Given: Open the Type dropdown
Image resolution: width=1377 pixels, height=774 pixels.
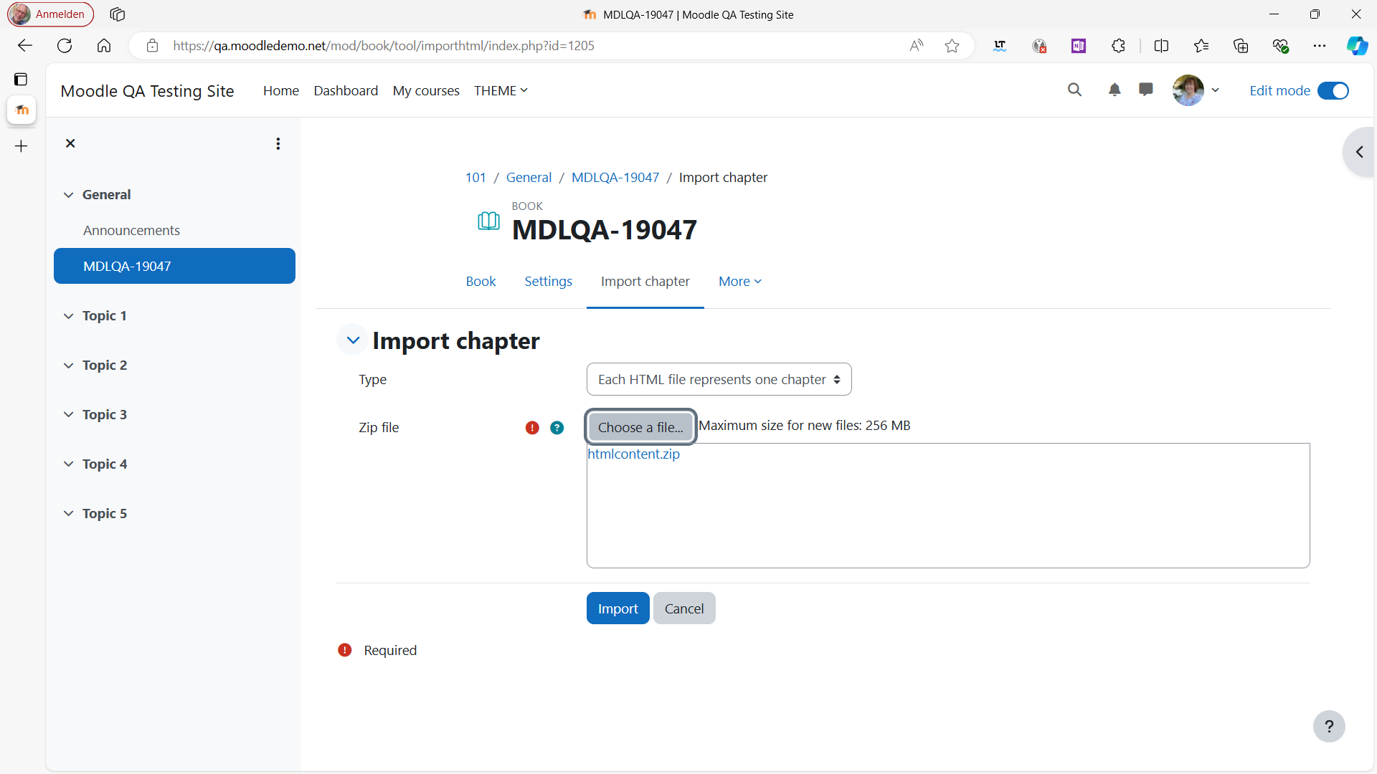Looking at the screenshot, I should (719, 379).
